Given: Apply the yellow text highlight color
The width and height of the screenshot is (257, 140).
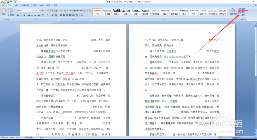Looking at the screenshot, I should click(x=43, y=15).
